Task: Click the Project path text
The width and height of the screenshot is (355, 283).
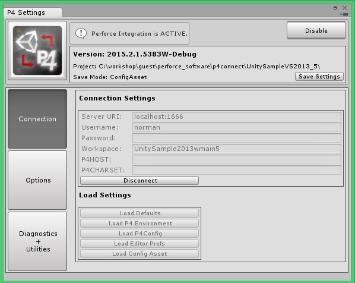Action: [196, 67]
